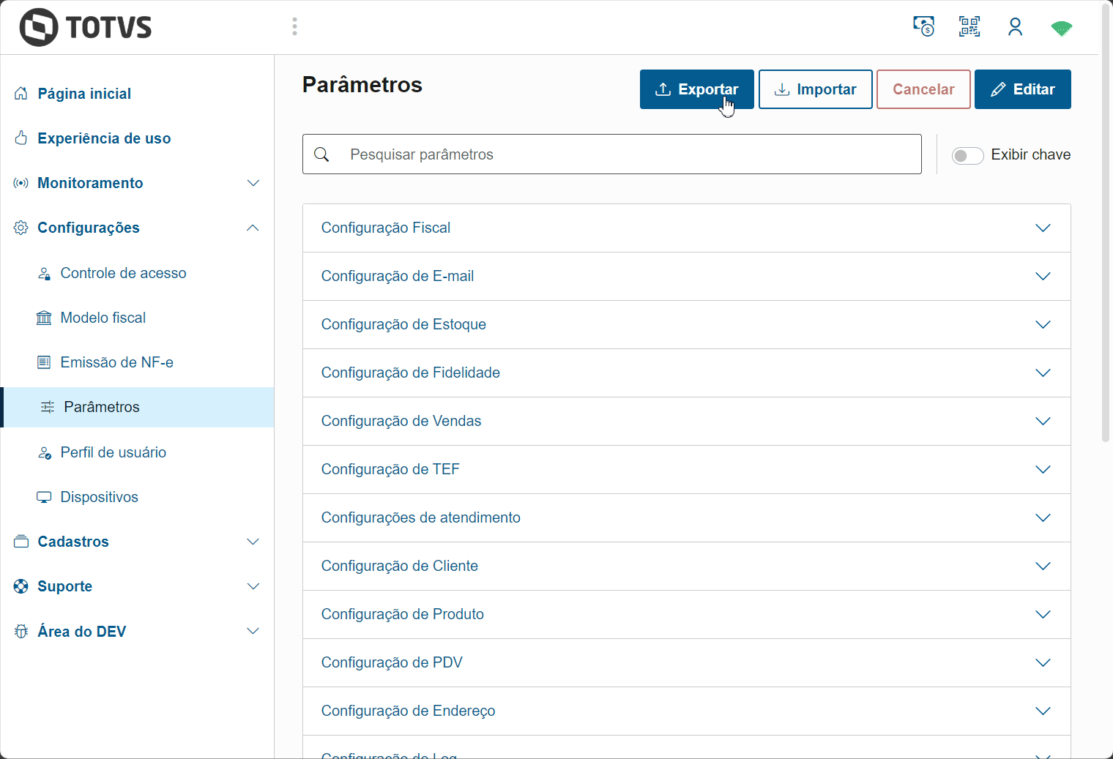Open Dispositivos in the sidebar
The image size is (1113, 759).
(x=99, y=497)
